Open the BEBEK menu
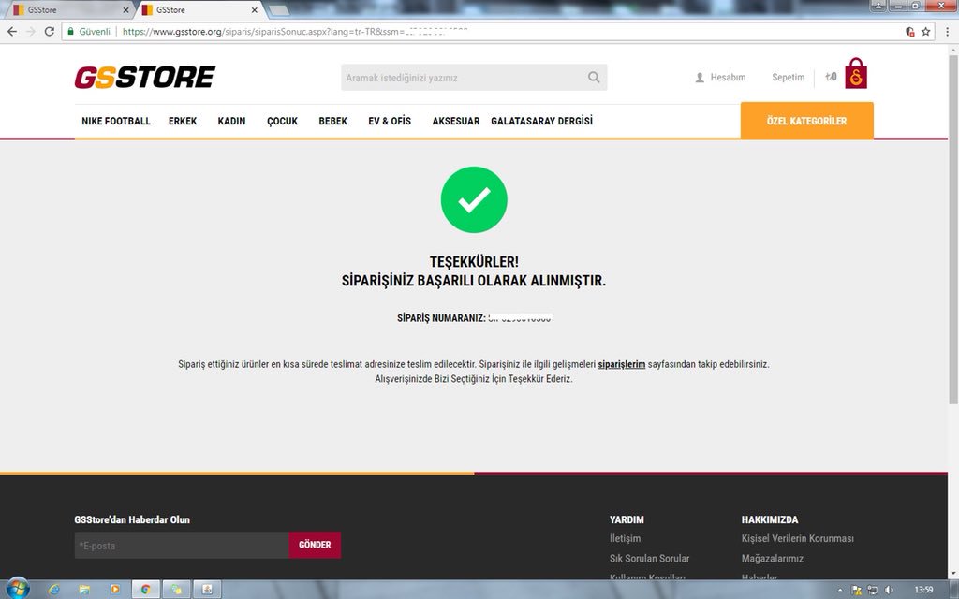The height and width of the screenshot is (599, 959). click(333, 121)
